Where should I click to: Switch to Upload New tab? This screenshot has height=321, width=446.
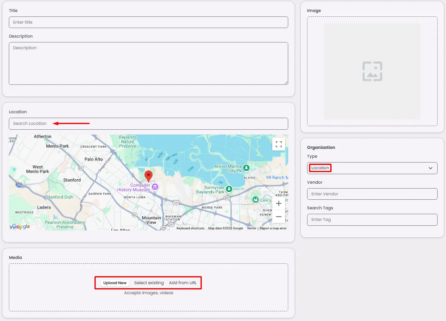tap(115, 283)
